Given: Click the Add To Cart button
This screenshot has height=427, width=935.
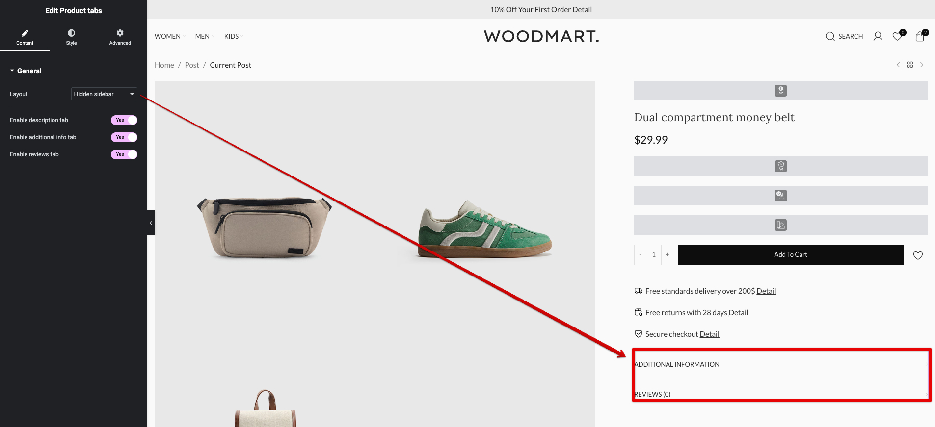Looking at the screenshot, I should (x=790, y=255).
